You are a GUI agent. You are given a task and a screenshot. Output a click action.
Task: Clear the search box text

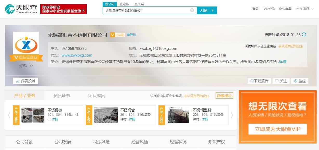tap(192, 10)
